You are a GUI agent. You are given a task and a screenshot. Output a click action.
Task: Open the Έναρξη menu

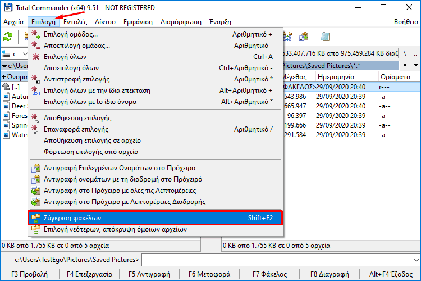pyautogui.click(x=220, y=22)
